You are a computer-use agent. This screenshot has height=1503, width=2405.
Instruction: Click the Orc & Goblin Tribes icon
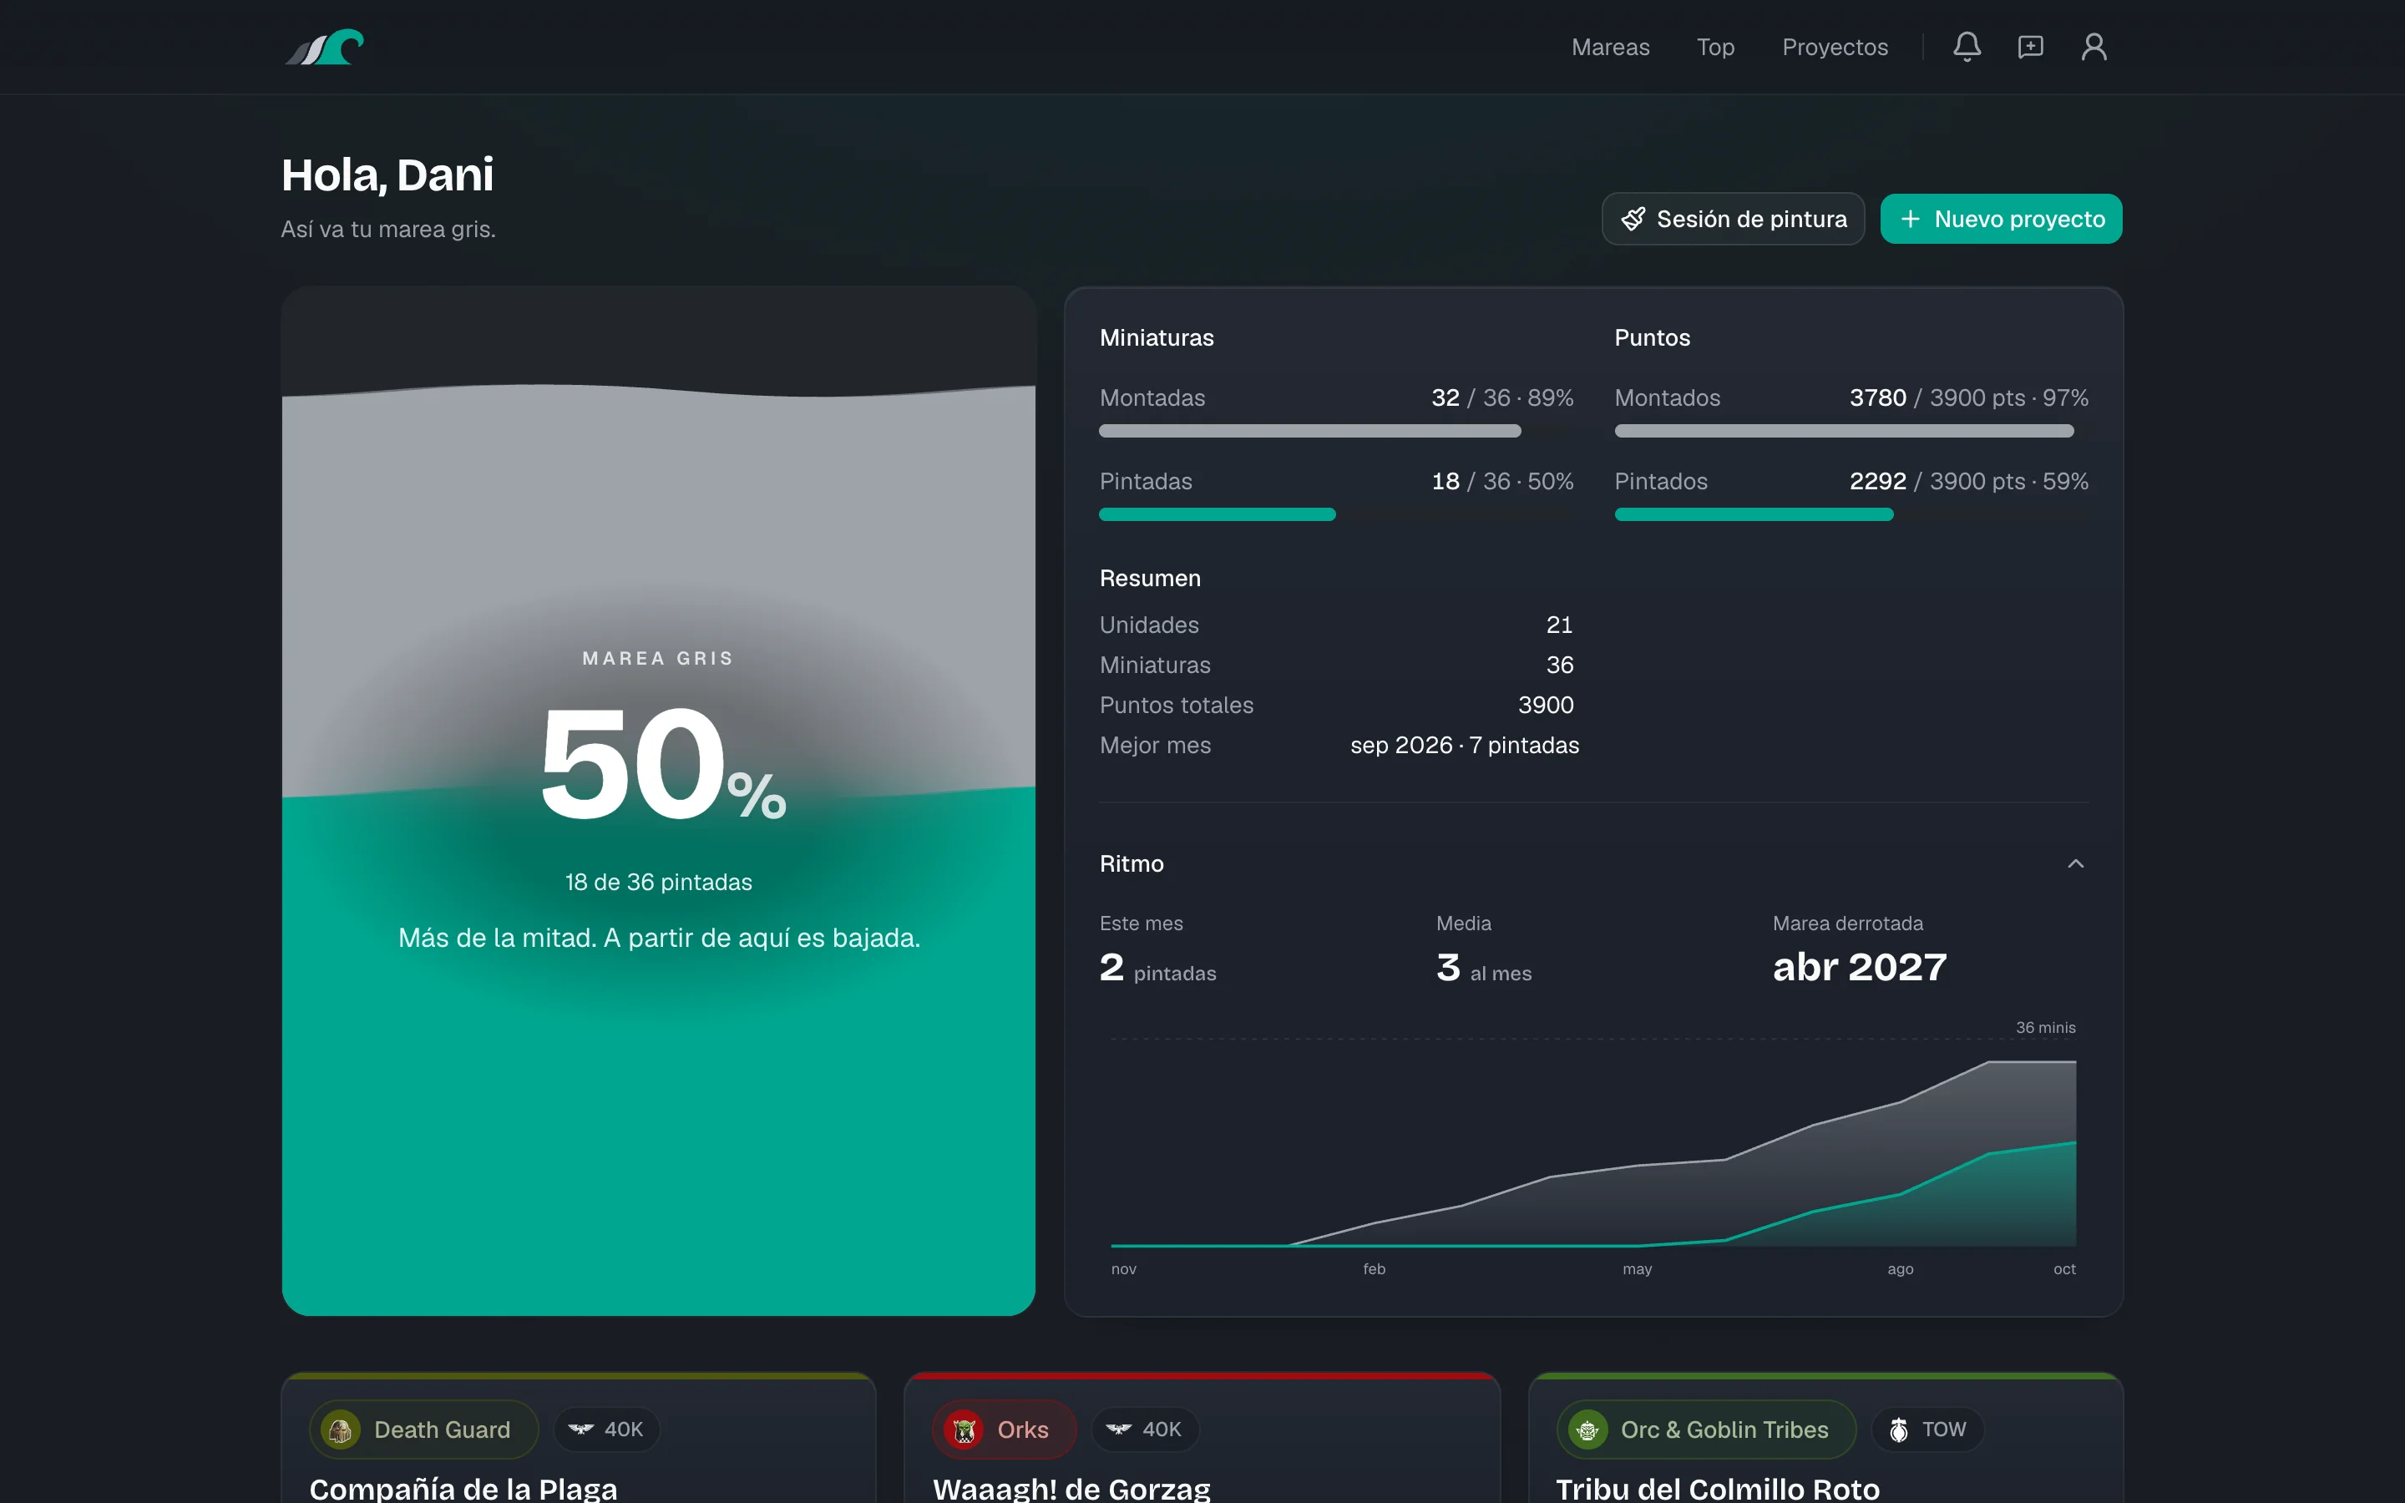(1587, 1430)
